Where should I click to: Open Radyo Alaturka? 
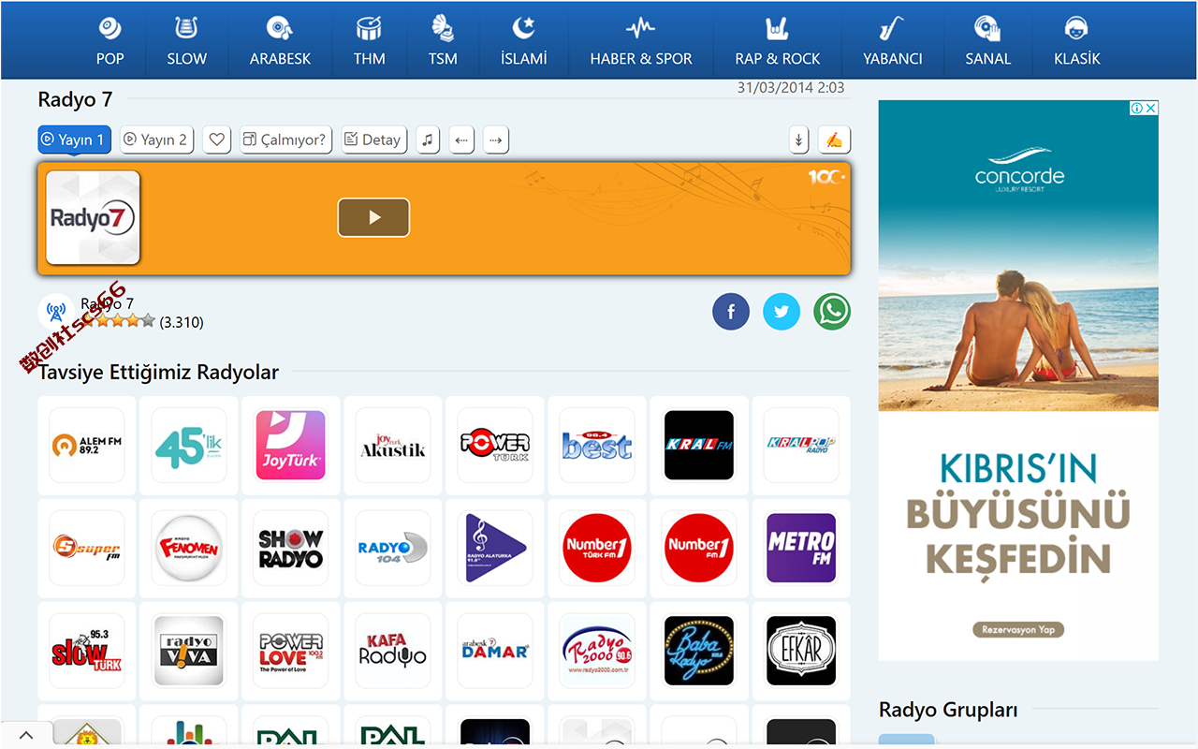pos(495,548)
